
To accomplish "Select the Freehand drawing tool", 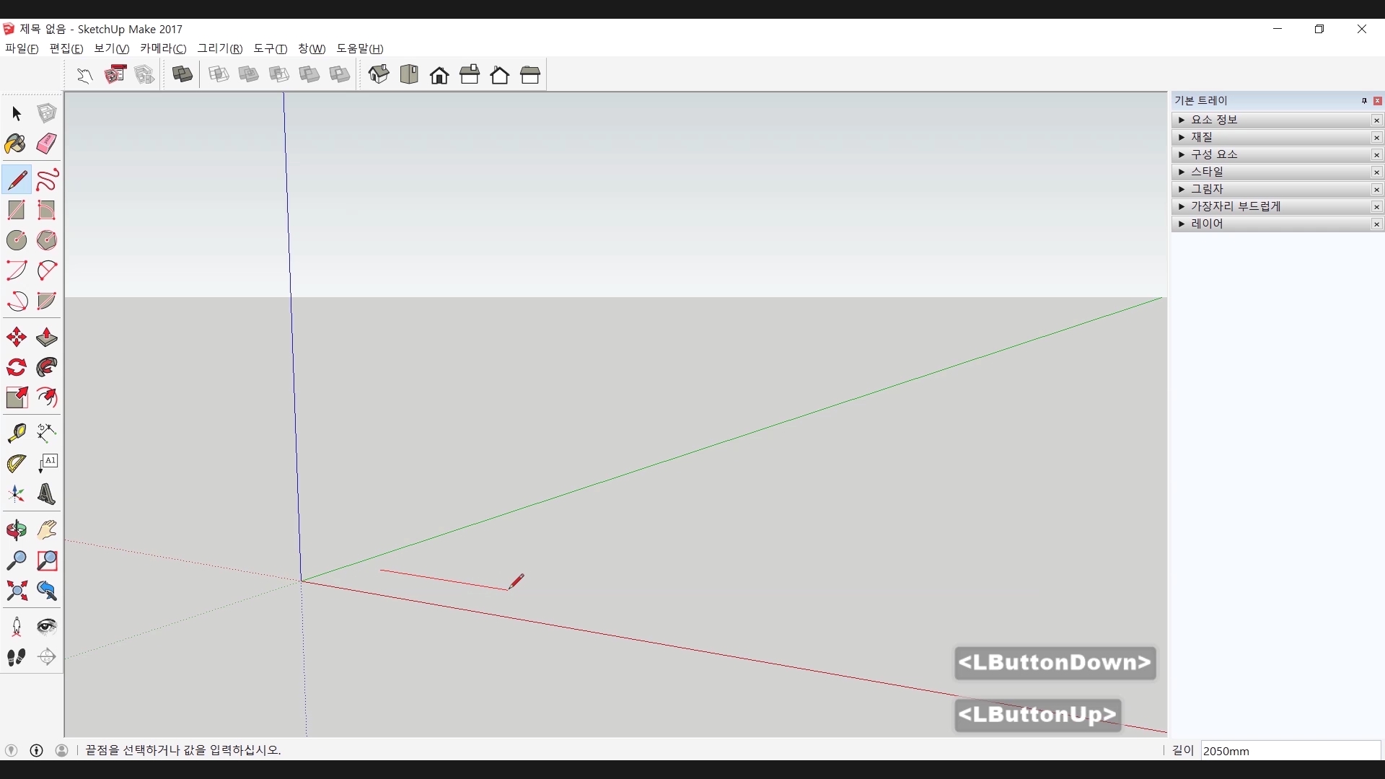I will click(x=47, y=180).
